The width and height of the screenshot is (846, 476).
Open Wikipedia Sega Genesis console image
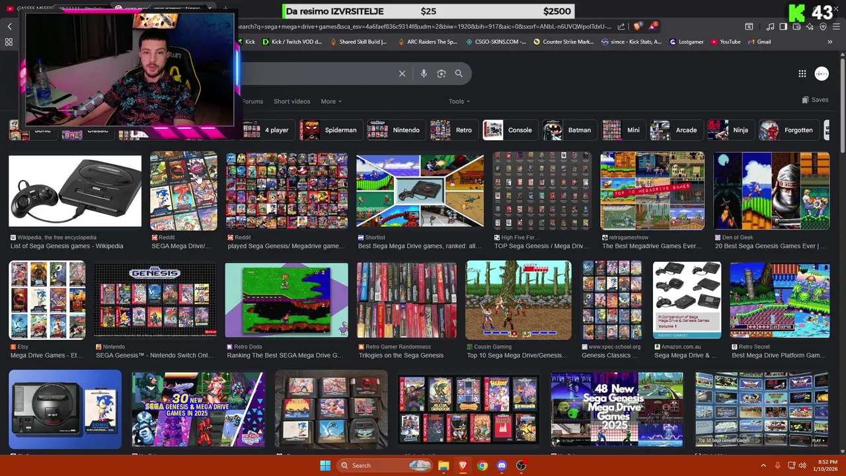point(75,192)
